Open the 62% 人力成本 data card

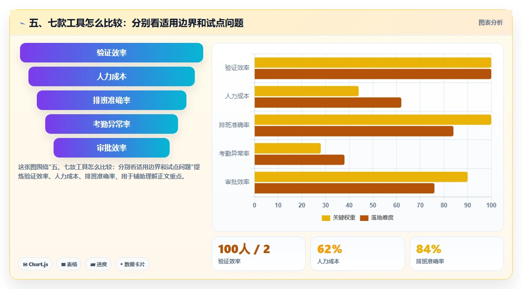point(357,254)
